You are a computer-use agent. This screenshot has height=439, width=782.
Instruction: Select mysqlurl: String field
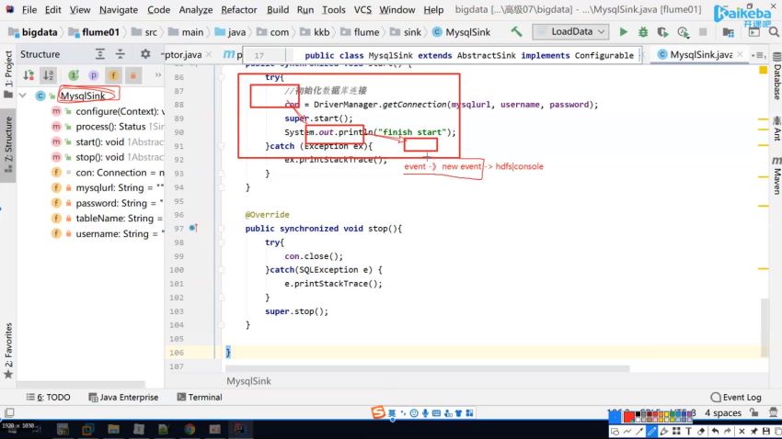pyautogui.click(x=108, y=187)
